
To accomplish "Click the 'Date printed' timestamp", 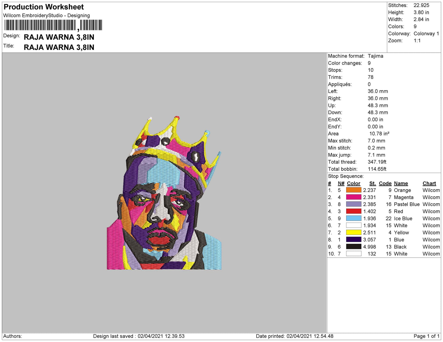I will (295, 336).
